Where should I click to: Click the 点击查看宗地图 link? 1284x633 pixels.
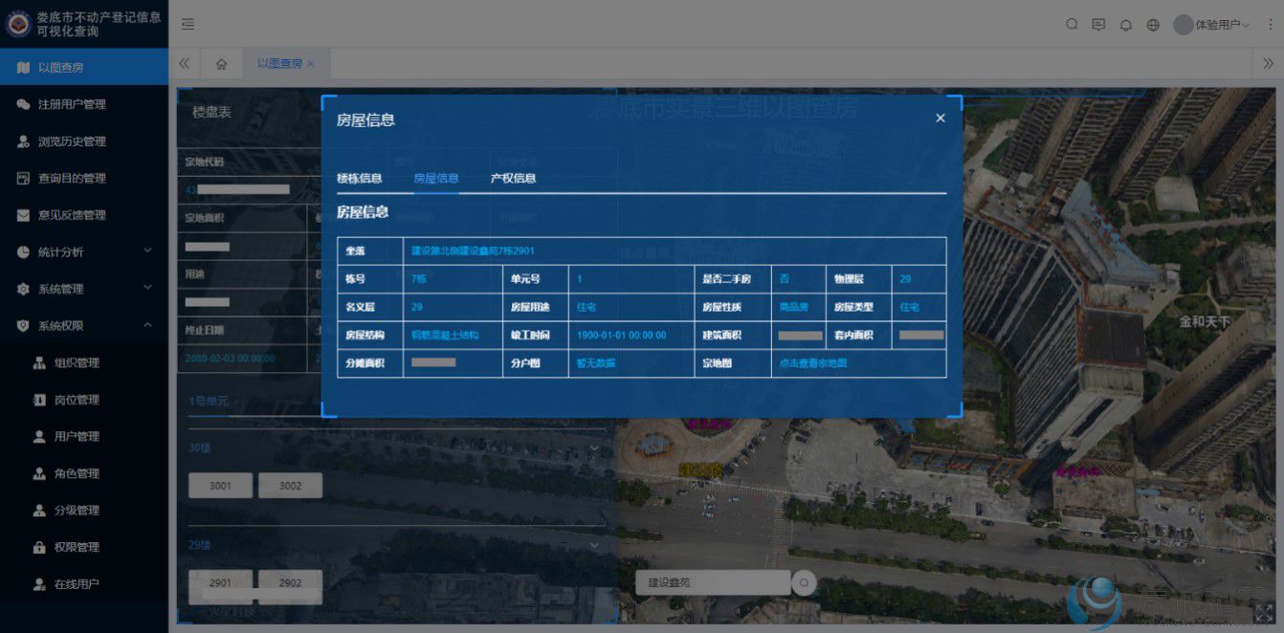coord(812,363)
